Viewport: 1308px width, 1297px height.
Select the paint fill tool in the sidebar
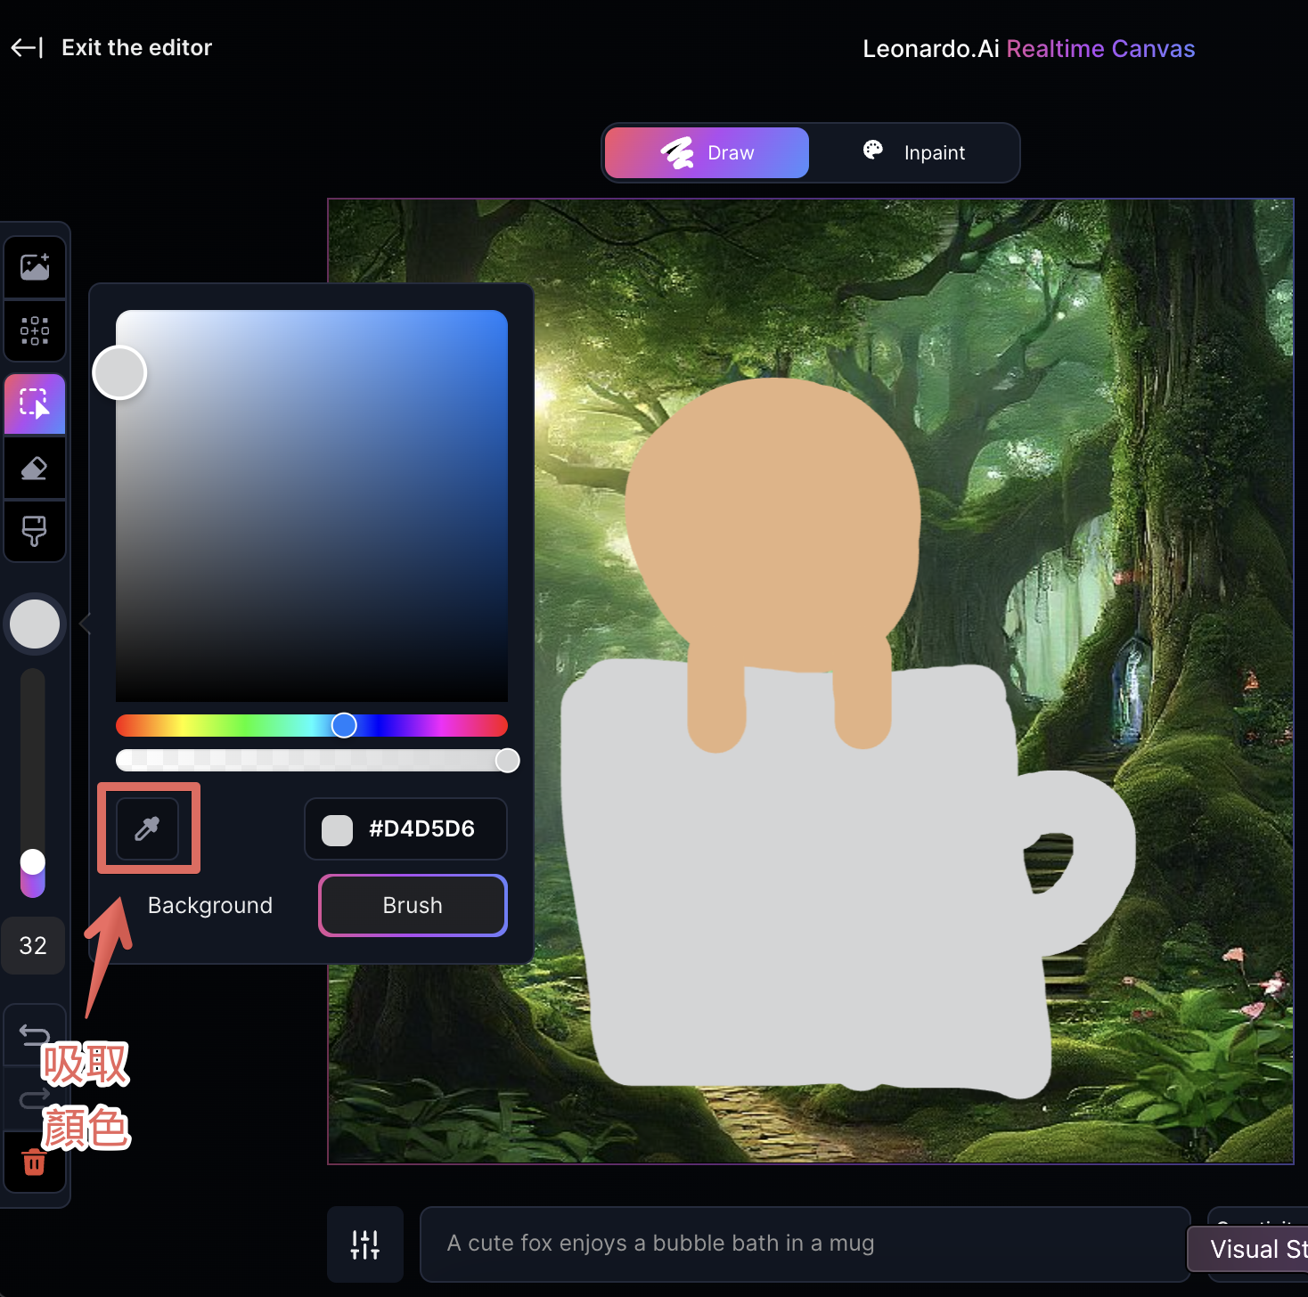click(34, 532)
